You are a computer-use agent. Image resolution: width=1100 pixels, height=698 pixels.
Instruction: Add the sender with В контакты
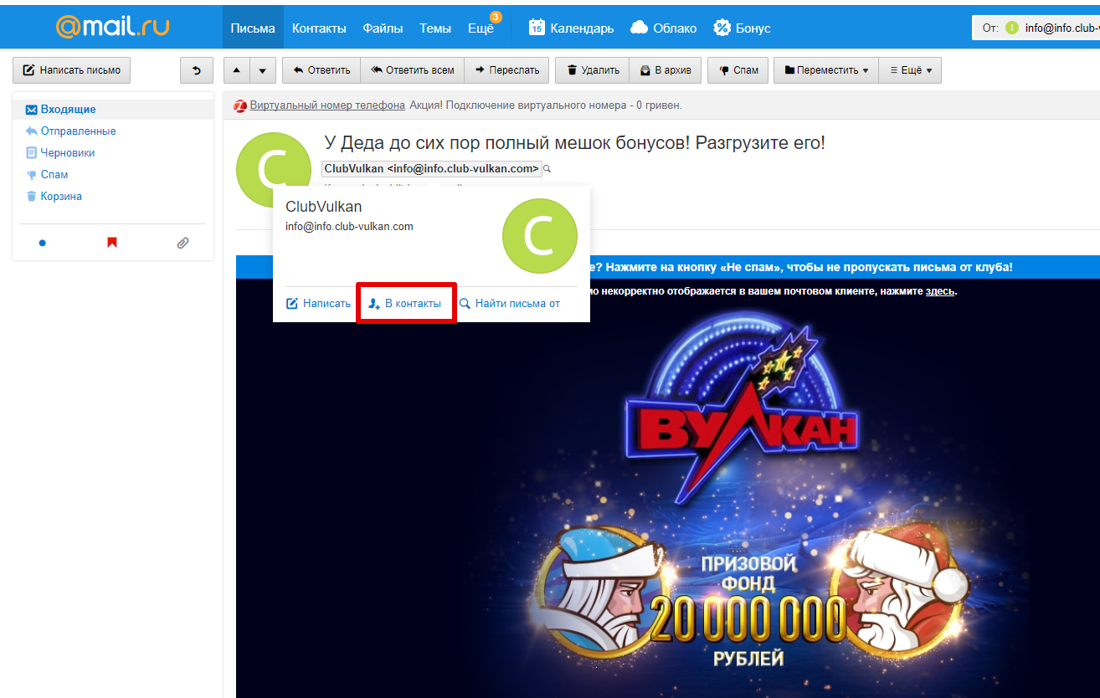coord(405,304)
